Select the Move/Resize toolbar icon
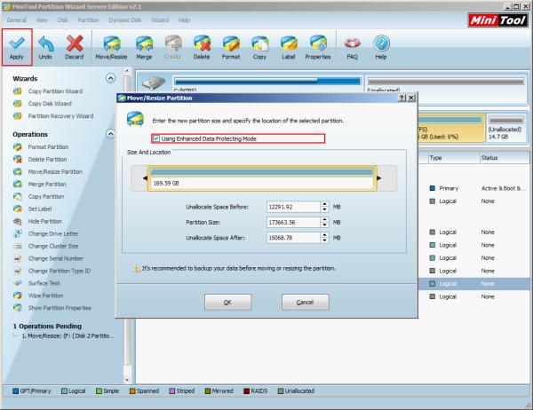This screenshot has height=410, width=533. coord(112,47)
